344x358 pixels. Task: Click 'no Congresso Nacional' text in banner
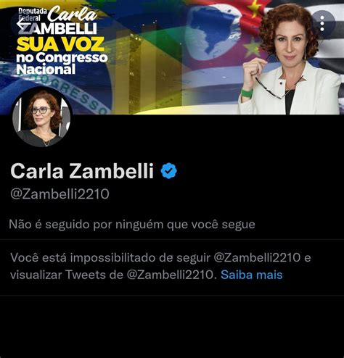[62, 64]
